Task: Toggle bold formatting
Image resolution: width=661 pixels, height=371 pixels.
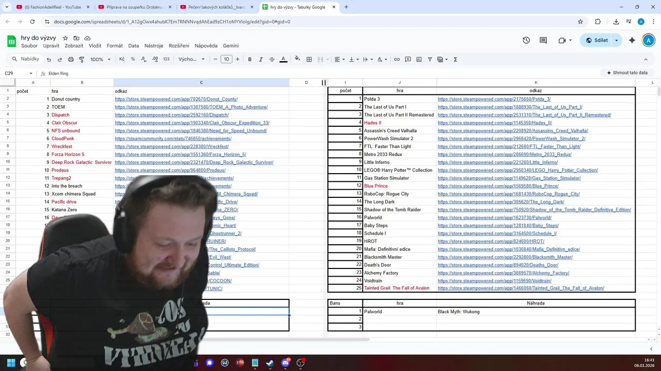Action: pos(249,59)
